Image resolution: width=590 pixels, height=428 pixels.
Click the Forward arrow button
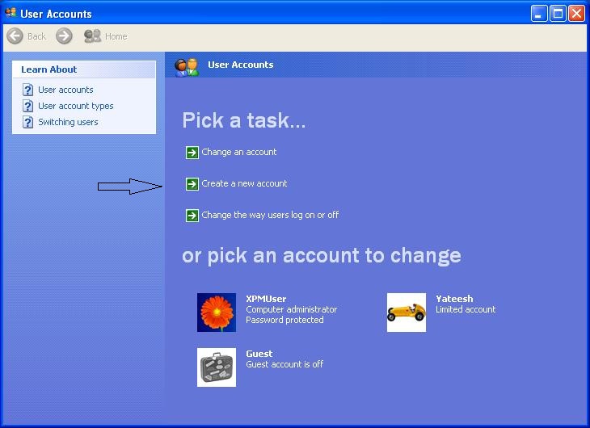[64, 36]
